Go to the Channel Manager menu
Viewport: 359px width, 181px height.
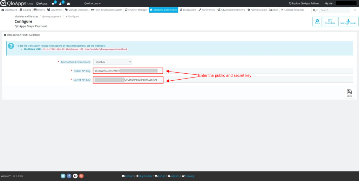click(x=136, y=10)
